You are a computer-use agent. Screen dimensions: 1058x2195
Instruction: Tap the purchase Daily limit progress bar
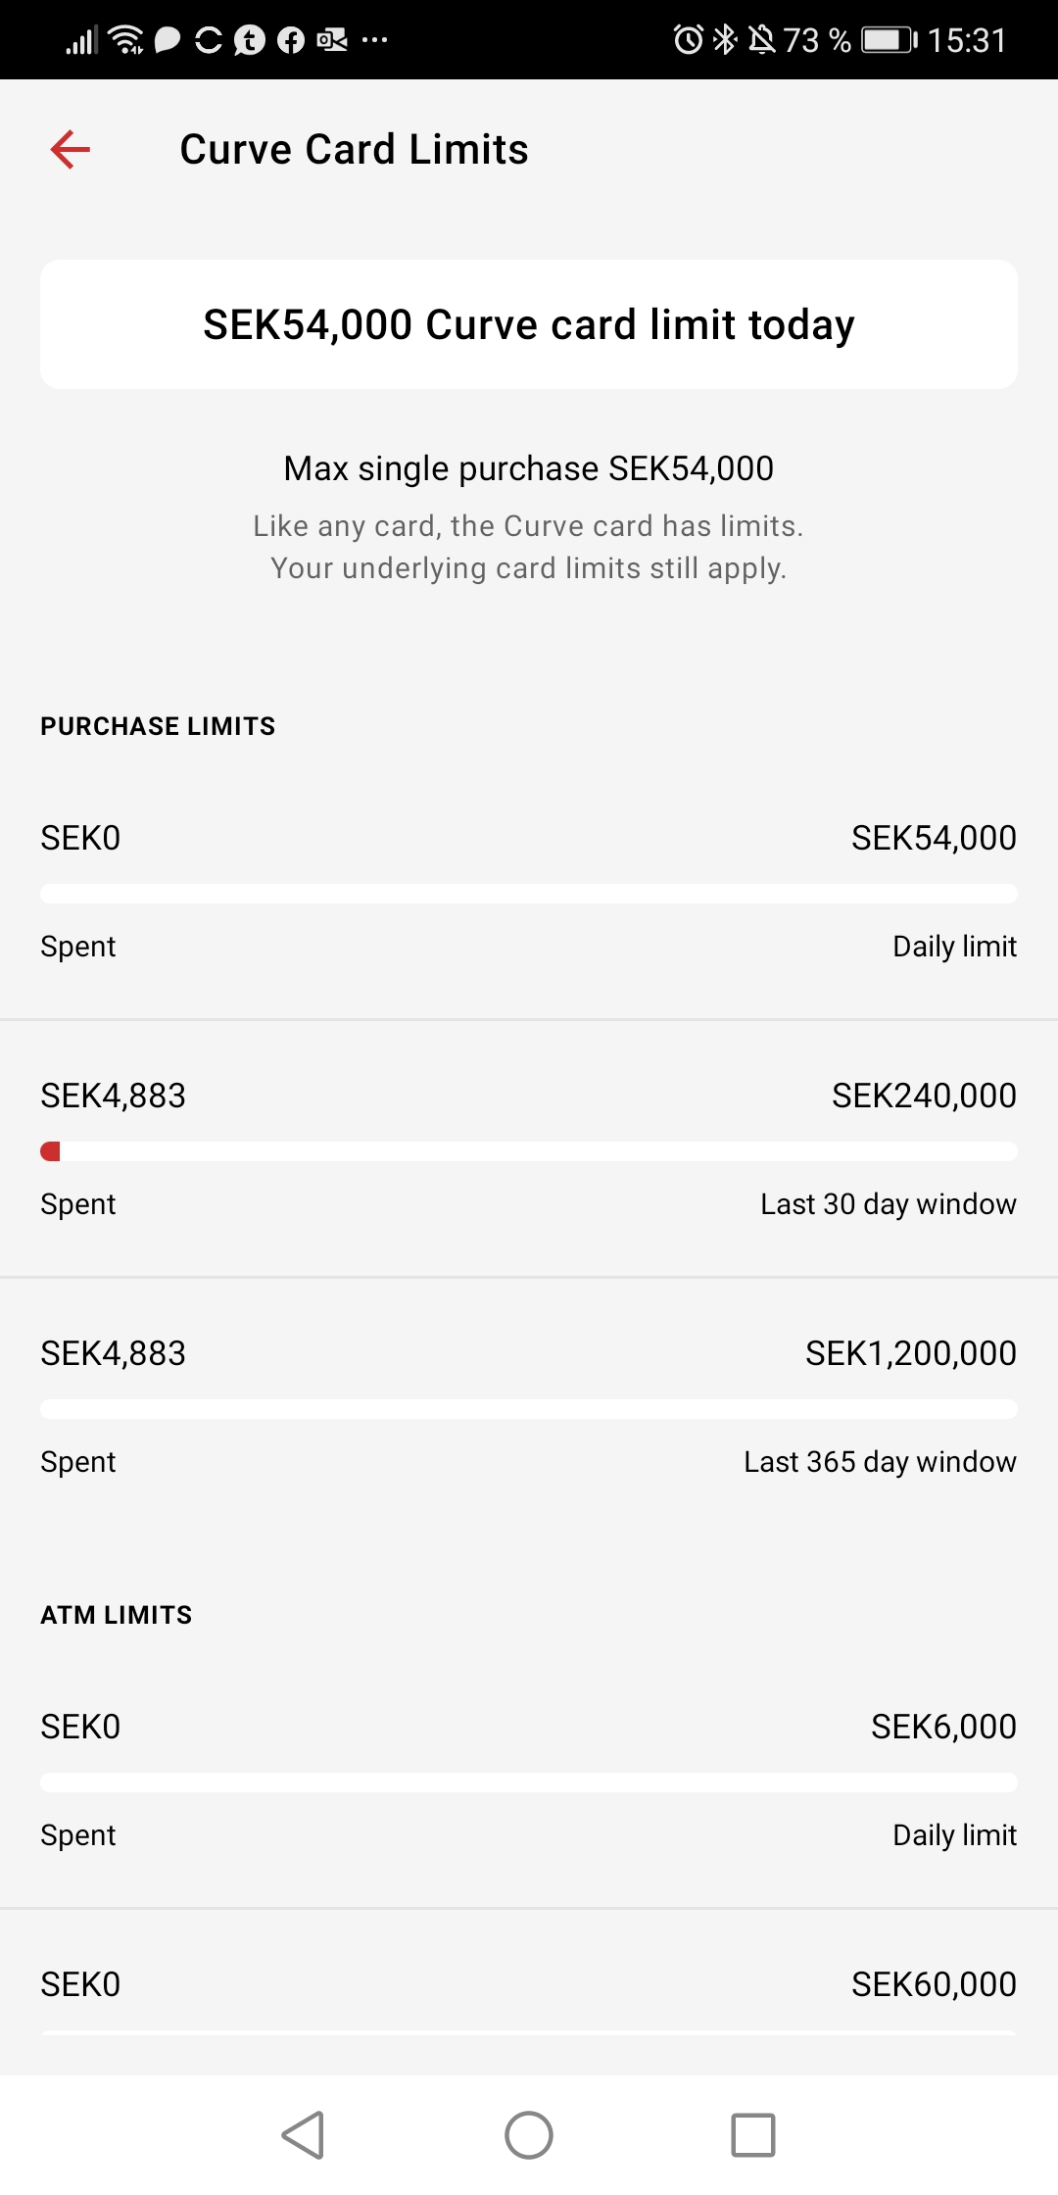529,894
